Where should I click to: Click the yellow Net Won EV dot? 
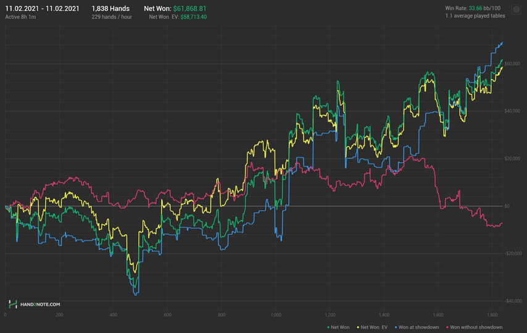click(359, 327)
